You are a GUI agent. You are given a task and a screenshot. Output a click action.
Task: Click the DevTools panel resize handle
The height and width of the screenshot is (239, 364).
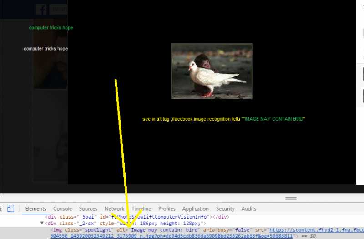[291, 198]
